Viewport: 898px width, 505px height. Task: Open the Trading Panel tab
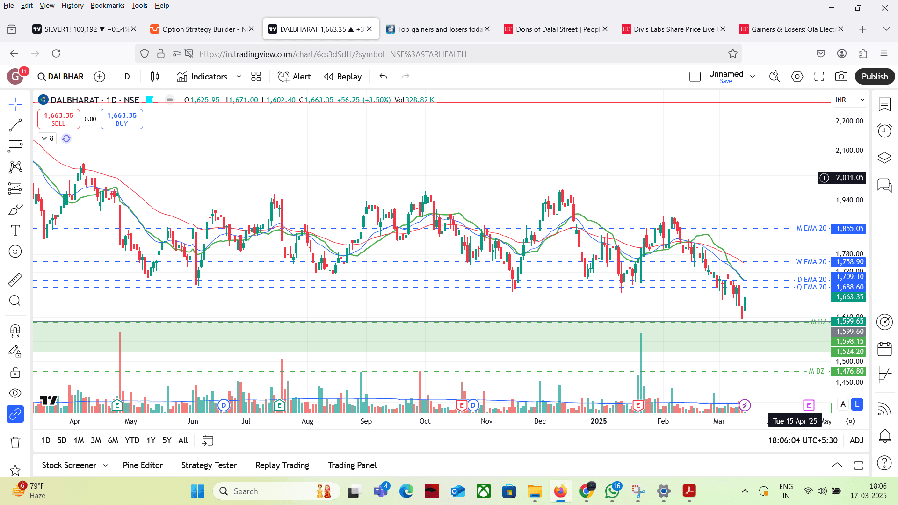352,465
